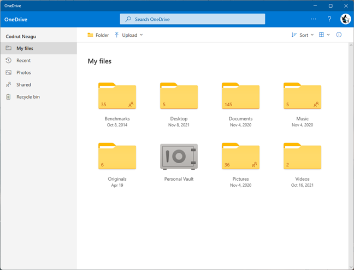Go to My files section
Screen dimensions: 354x270
pos(39,48)
